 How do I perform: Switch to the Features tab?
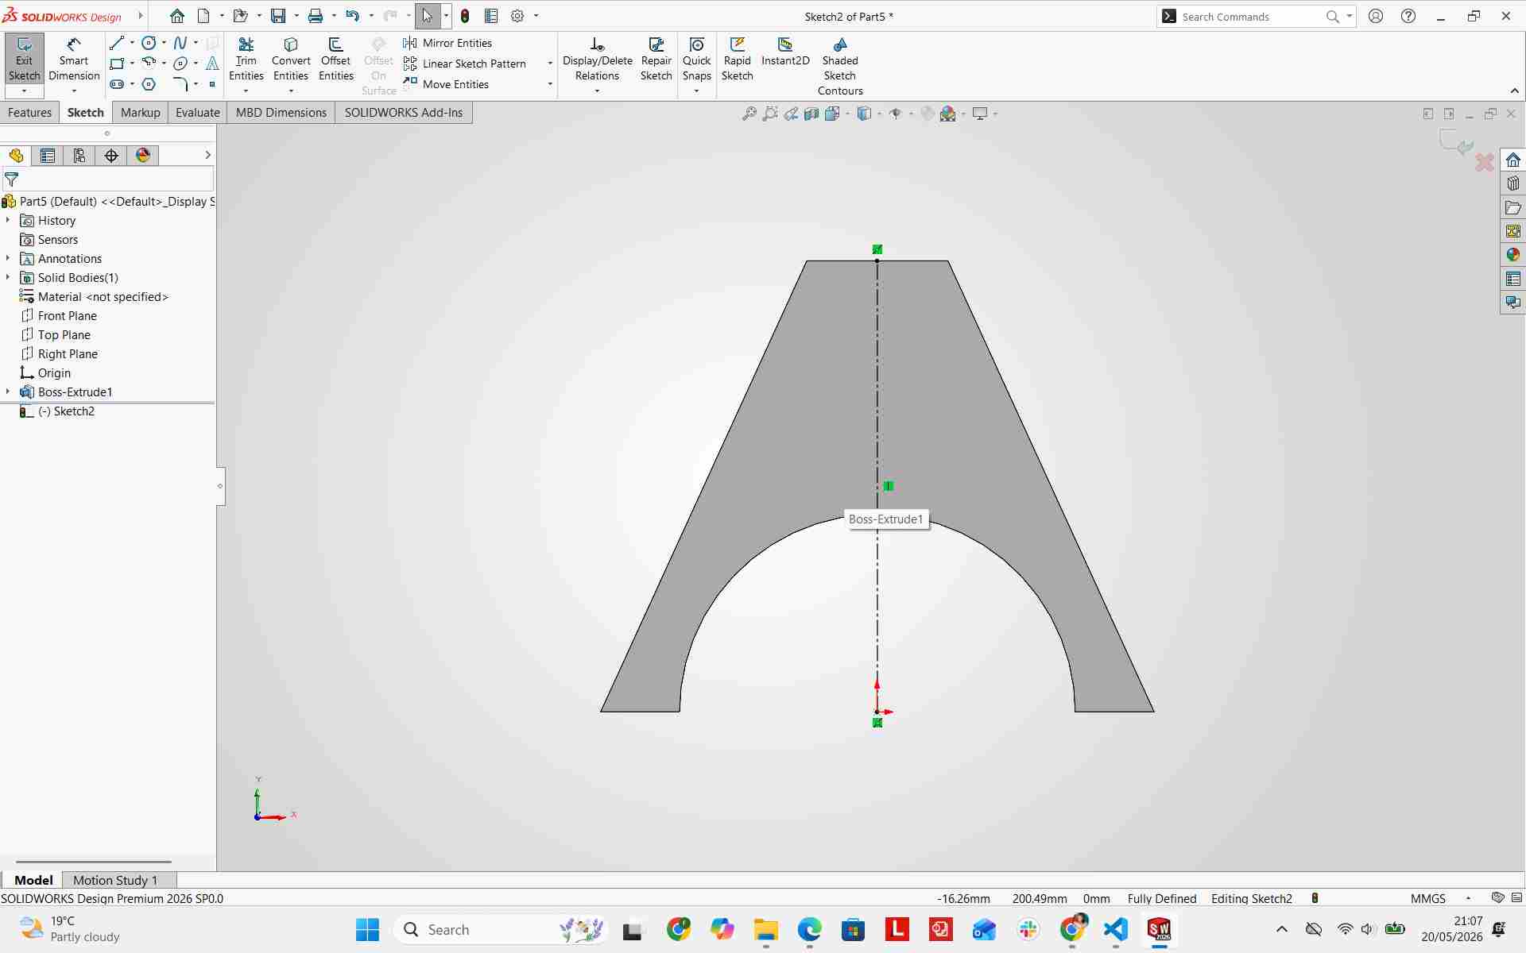point(29,113)
